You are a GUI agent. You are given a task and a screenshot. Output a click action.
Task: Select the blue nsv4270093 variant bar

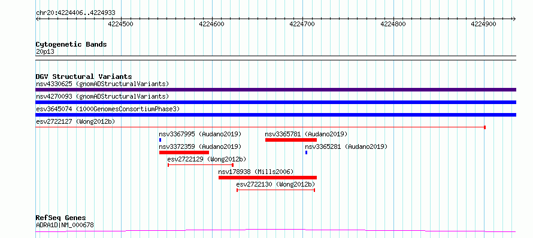click(x=275, y=102)
